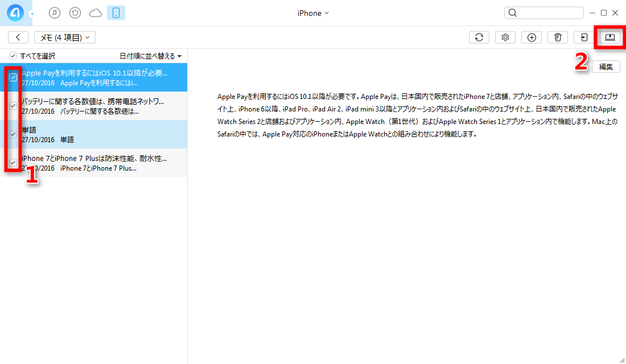Click the 編集 edit button
Screen dimensions: 626x364
coord(606,67)
